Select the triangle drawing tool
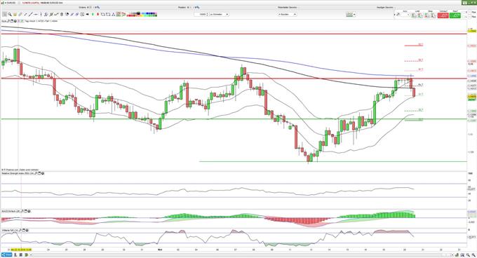The height and width of the screenshot is (258, 477). point(114,14)
